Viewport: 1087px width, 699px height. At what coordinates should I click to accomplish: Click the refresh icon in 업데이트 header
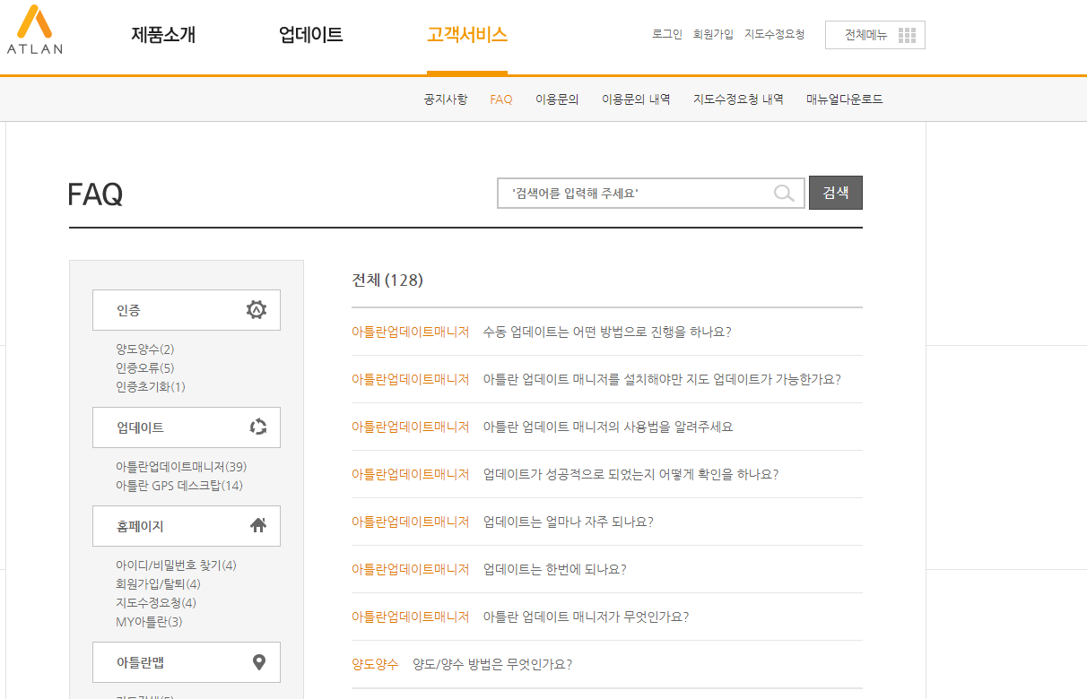[258, 427]
